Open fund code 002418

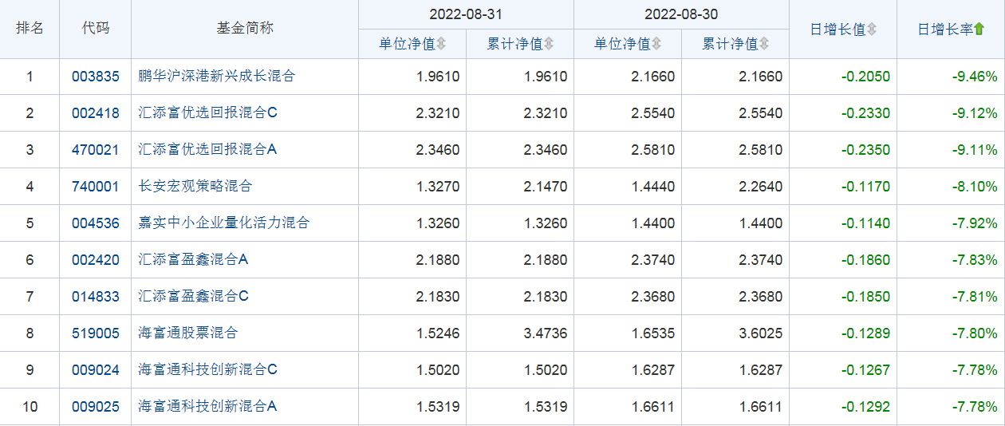coord(96,113)
